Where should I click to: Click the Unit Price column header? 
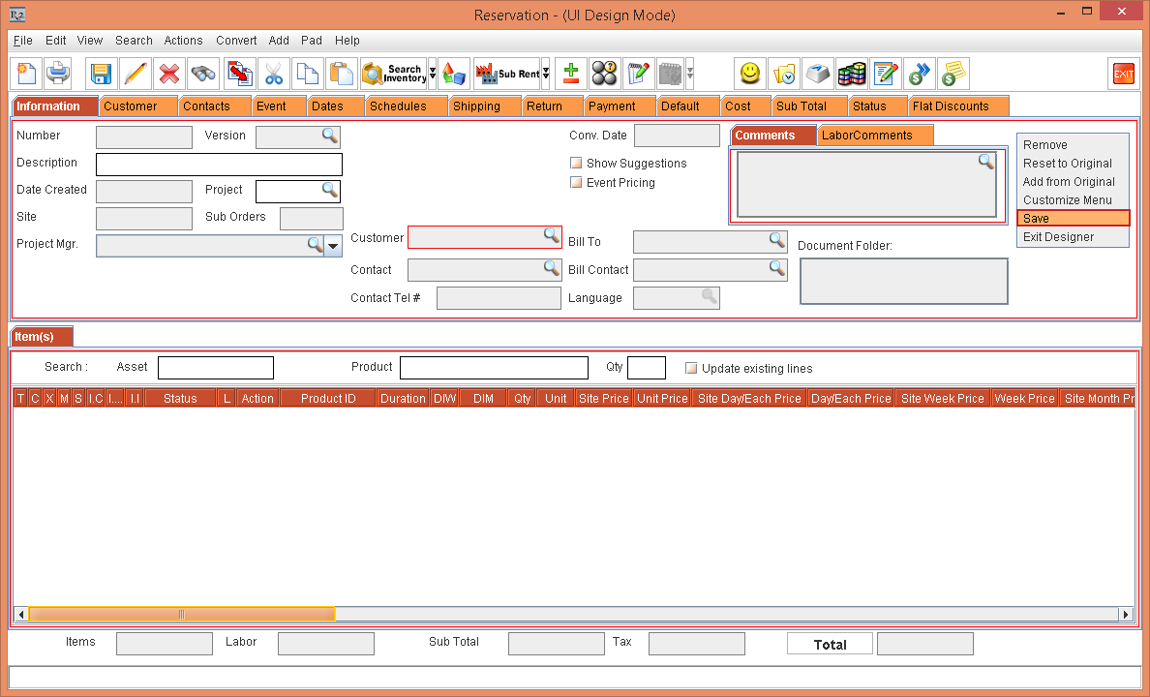click(x=662, y=399)
